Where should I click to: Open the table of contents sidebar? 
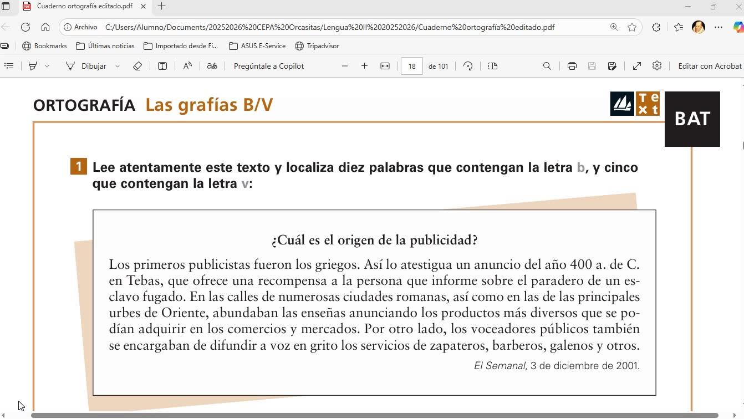coord(9,66)
